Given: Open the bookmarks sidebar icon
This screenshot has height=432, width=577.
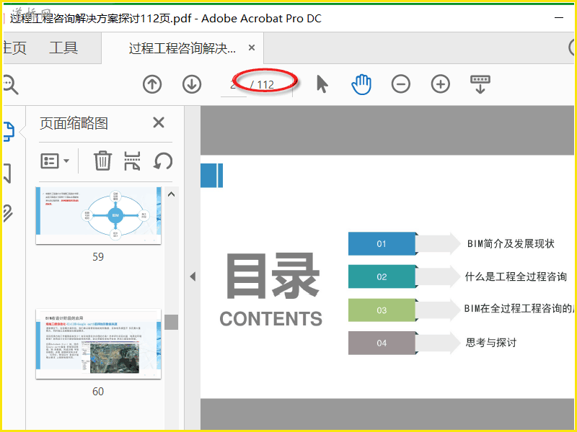Looking at the screenshot, I should pyautogui.click(x=7, y=174).
